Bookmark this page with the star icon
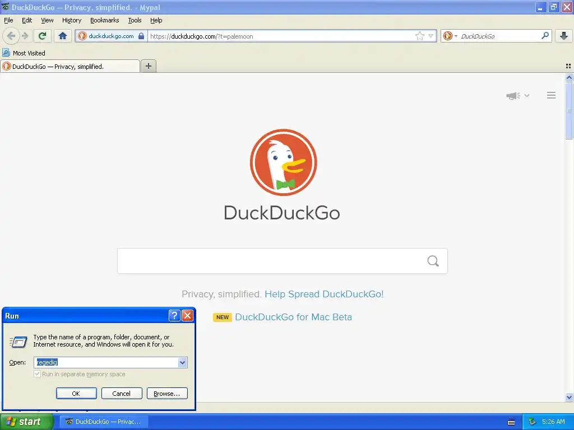Viewport: 574px width, 430px height. coord(419,36)
